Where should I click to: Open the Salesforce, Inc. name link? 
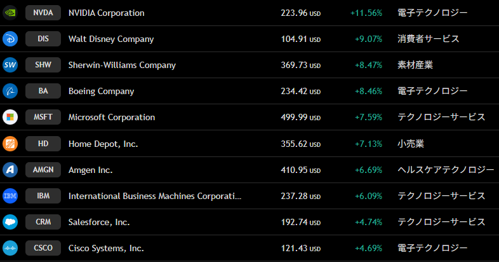pos(99,222)
